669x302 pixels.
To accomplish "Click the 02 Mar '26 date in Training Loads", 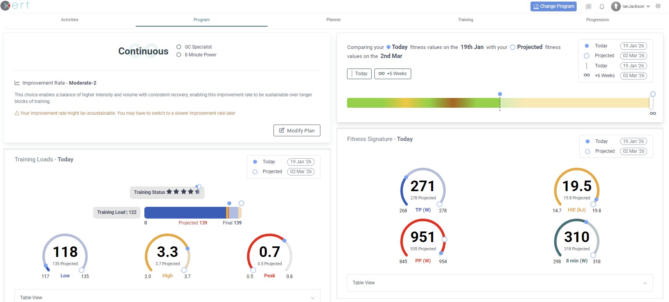I will [300, 172].
